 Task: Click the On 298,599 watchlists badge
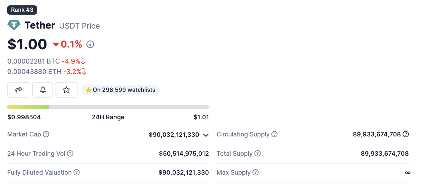coord(120,90)
